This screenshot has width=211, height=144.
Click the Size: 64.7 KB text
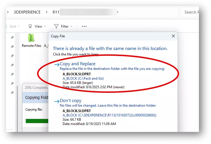72,119
